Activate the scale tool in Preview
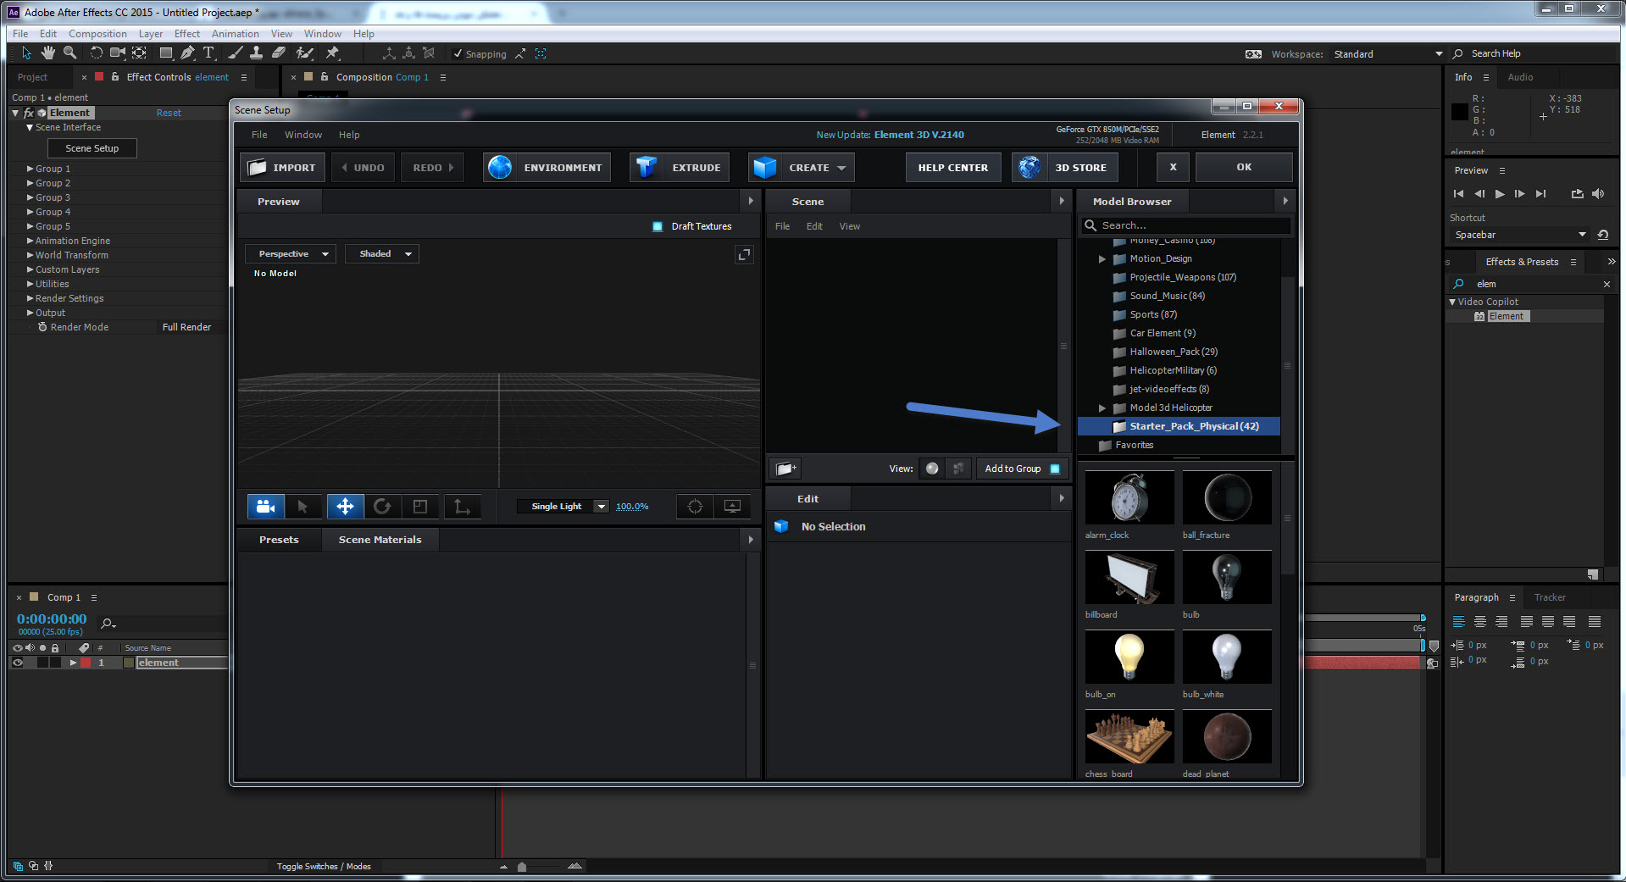Viewport: 1626px width, 882px height. [420, 507]
